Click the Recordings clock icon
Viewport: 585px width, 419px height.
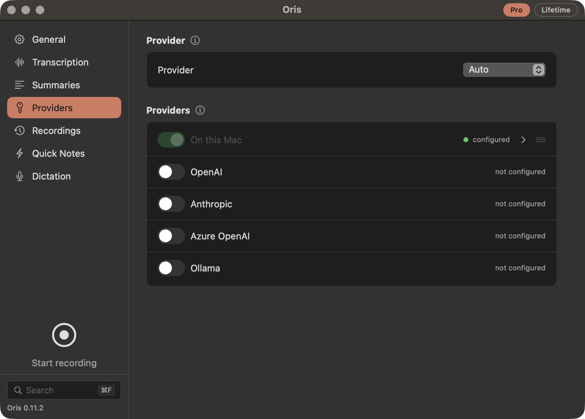tap(20, 131)
